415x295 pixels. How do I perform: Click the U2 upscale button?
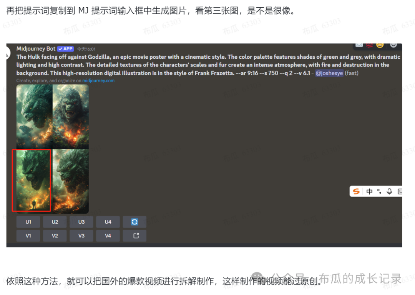click(x=55, y=222)
